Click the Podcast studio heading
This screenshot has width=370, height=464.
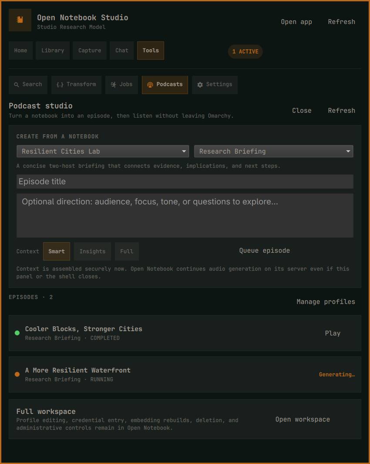(40, 106)
